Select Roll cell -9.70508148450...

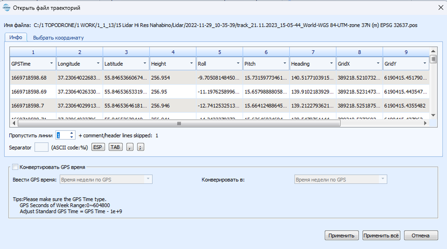219,78
